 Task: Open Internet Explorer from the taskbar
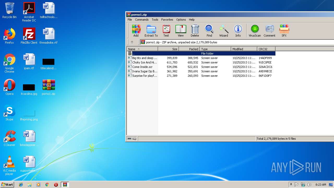21,185
